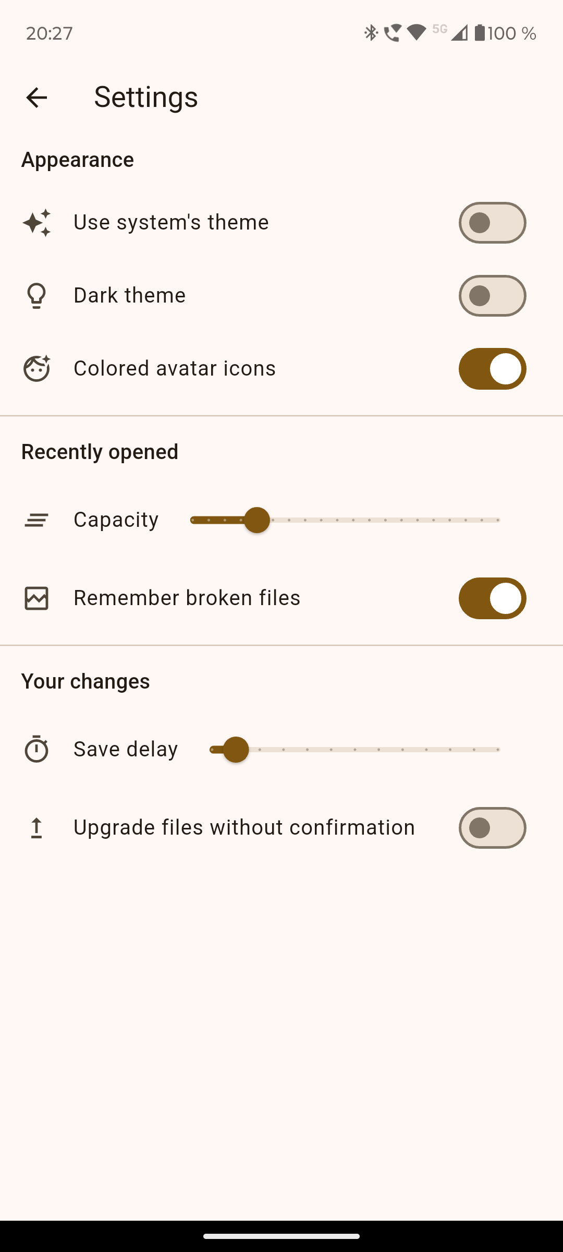Image resolution: width=563 pixels, height=1252 pixels.
Task: Click the sparkle icon beside system's theme
Action: point(36,223)
